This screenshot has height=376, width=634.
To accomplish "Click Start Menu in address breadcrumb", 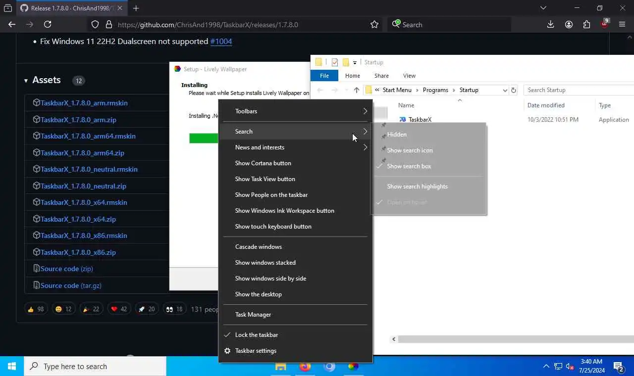I will pyautogui.click(x=397, y=90).
